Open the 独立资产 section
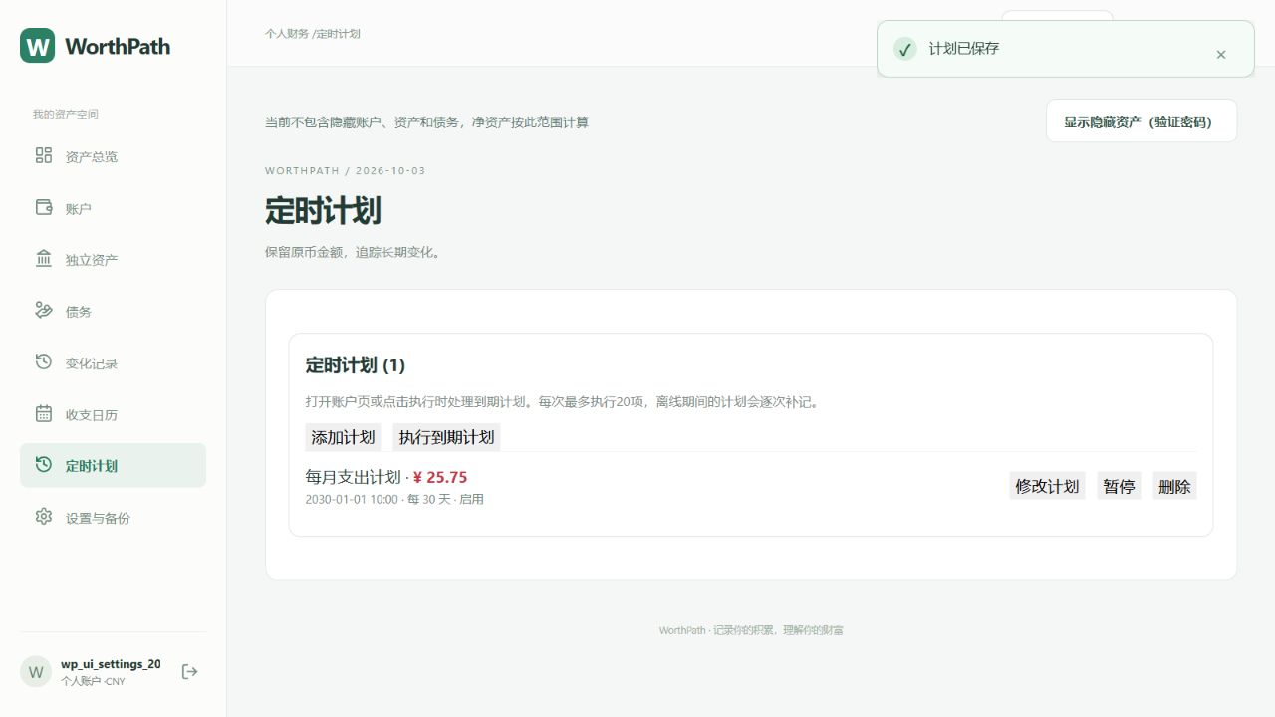 point(113,260)
